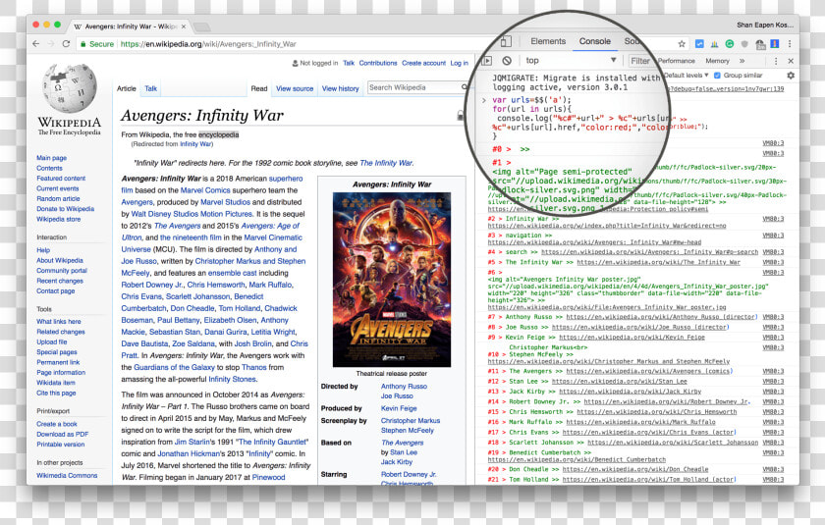Click the Wikipedia globe logo
Image resolution: width=825 pixels, height=525 pixels.
pyautogui.click(x=70, y=87)
